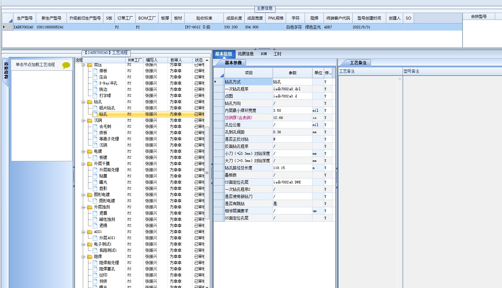Click the document icon beside 铣边
Viewport: 502px width, 288px height.
tap(95, 90)
